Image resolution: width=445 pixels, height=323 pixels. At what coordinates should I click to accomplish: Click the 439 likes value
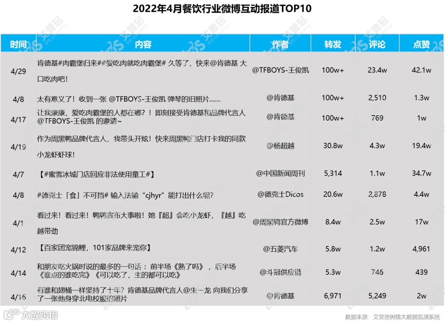coord(422,272)
